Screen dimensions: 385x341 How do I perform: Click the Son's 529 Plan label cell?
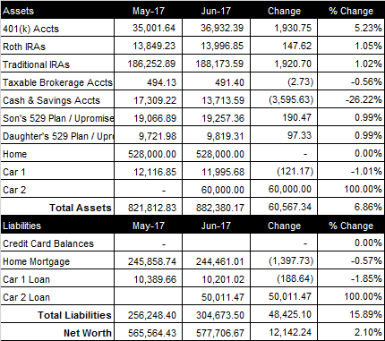[58, 118]
